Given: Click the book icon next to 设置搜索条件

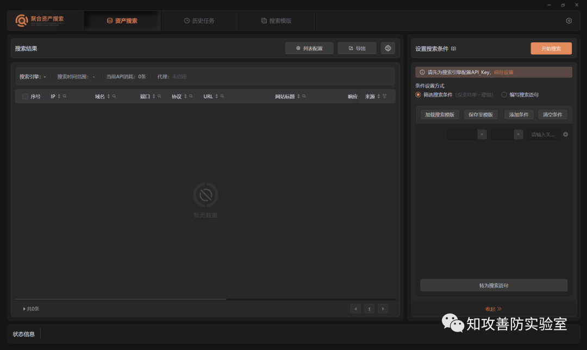Looking at the screenshot, I should [453, 49].
